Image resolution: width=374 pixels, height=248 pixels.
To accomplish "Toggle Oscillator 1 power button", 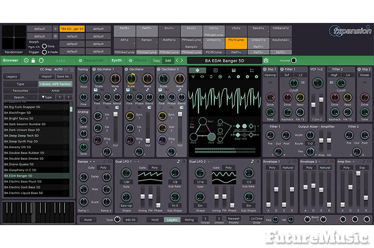I will click(x=94, y=69).
